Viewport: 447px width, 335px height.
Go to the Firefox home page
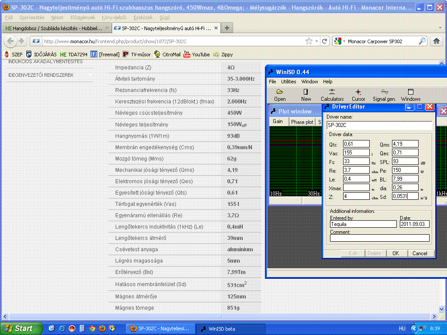pos(436,41)
